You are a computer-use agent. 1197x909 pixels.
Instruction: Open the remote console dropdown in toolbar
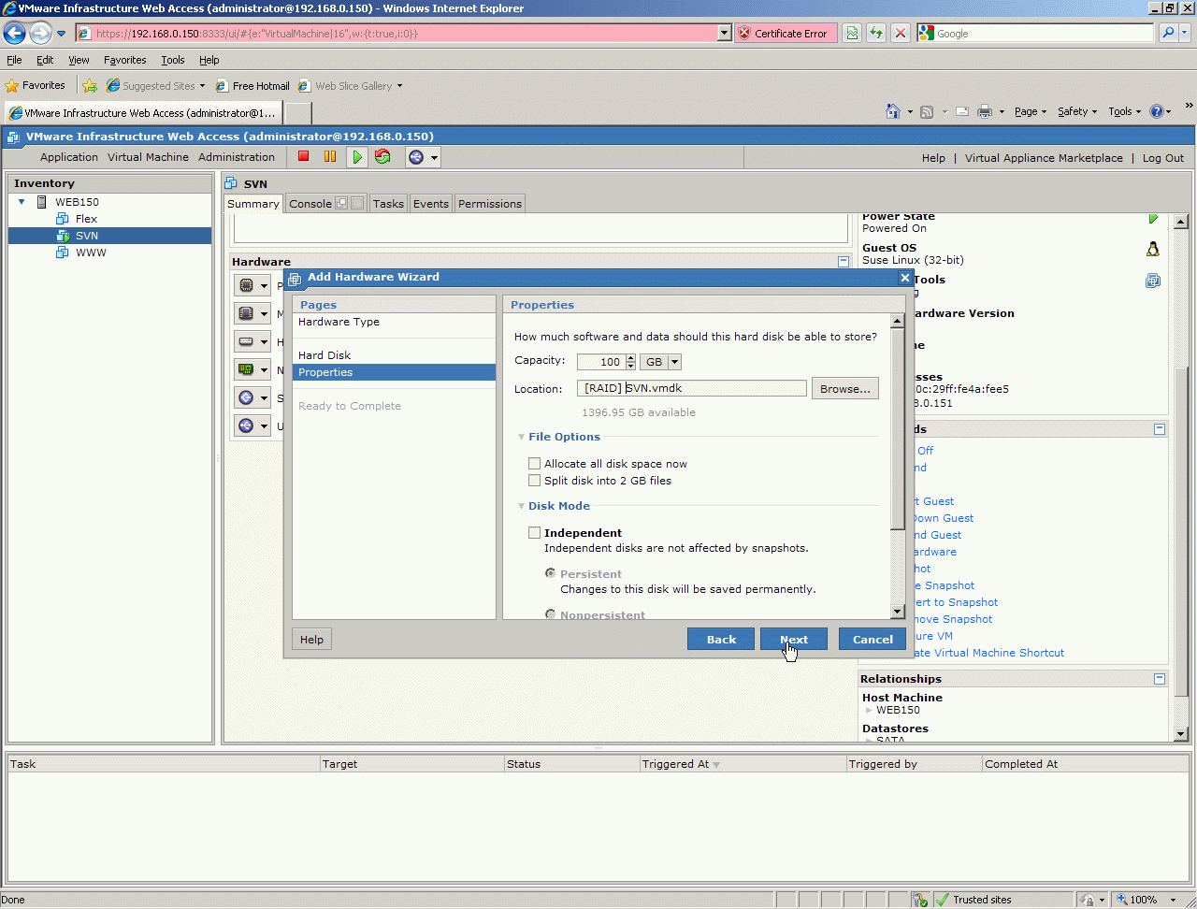pyautogui.click(x=434, y=157)
